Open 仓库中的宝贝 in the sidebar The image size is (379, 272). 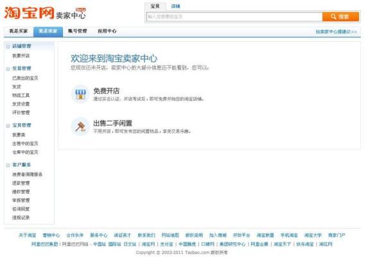[25, 152]
